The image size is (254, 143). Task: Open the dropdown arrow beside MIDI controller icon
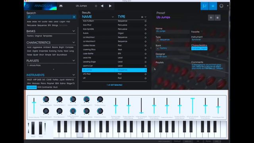coord(227,6)
